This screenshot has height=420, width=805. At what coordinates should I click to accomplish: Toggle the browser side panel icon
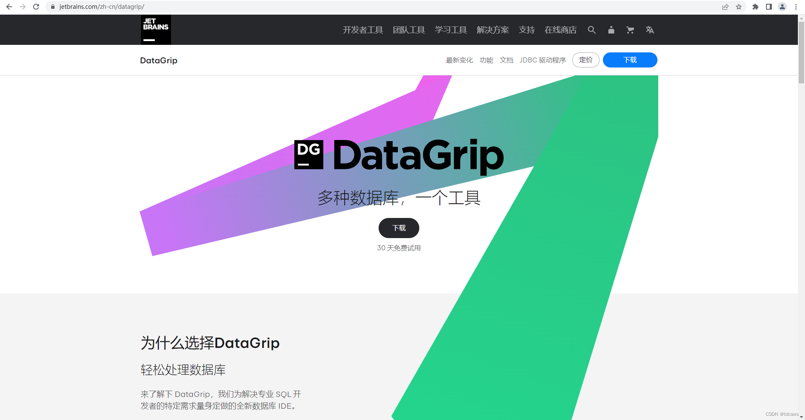[x=769, y=7]
